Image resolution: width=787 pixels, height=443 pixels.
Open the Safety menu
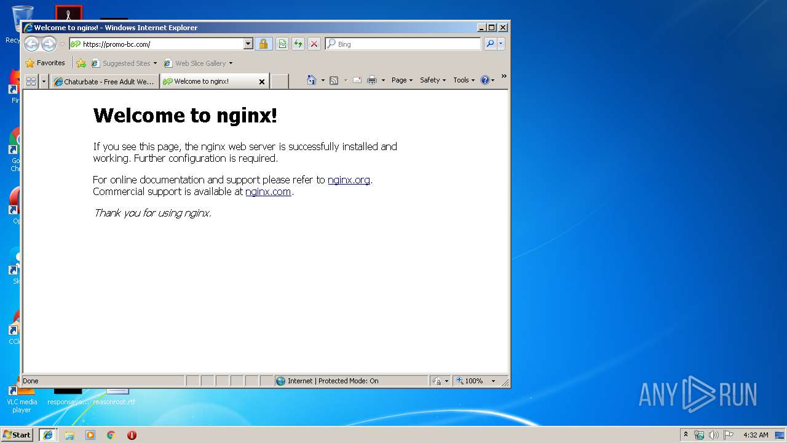click(x=433, y=80)
